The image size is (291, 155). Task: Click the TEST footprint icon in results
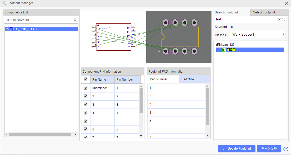tap(224, 50)
